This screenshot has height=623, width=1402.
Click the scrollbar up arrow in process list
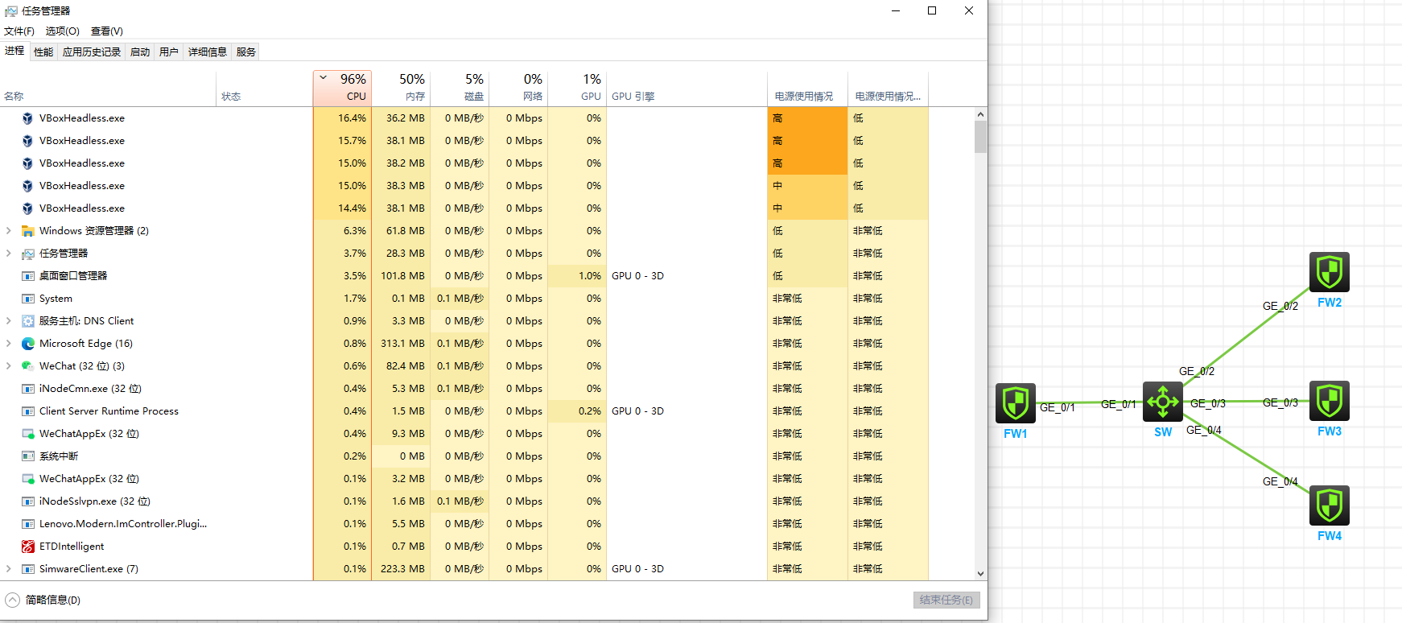980,114
